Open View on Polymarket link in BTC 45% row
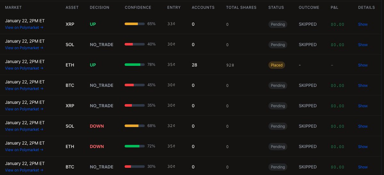384x175 pixels. tap(24, 89)
